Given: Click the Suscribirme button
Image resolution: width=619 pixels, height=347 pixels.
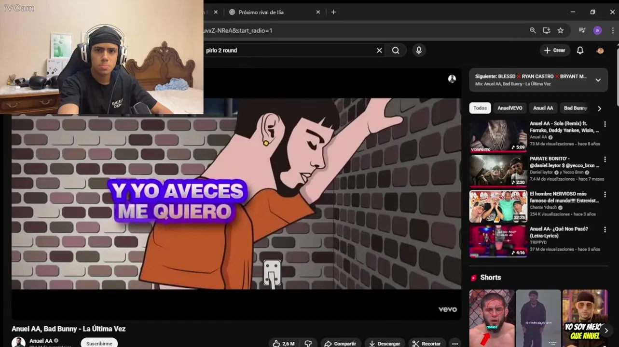Looking at the screenshot, I should [99, 343].
